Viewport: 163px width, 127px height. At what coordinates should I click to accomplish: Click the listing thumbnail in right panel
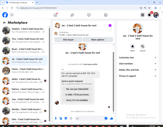click(x=138, y=28)
